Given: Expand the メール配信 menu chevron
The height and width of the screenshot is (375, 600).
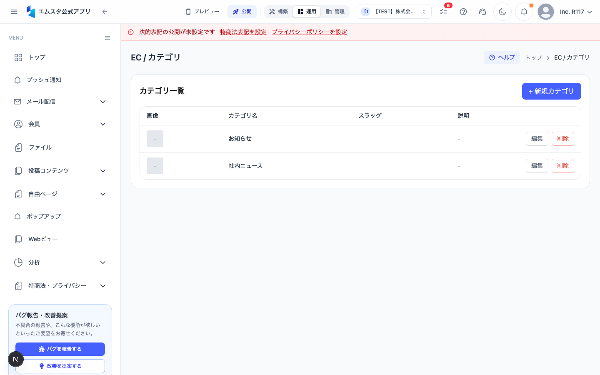Looking at the screenshot, I should pyautogui.click(x=103, y=102).
